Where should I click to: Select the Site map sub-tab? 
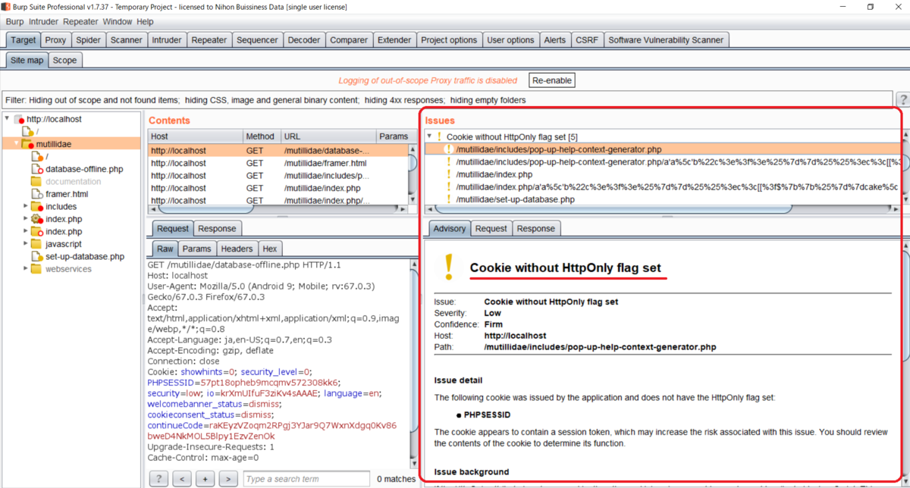tap(27, 60)
